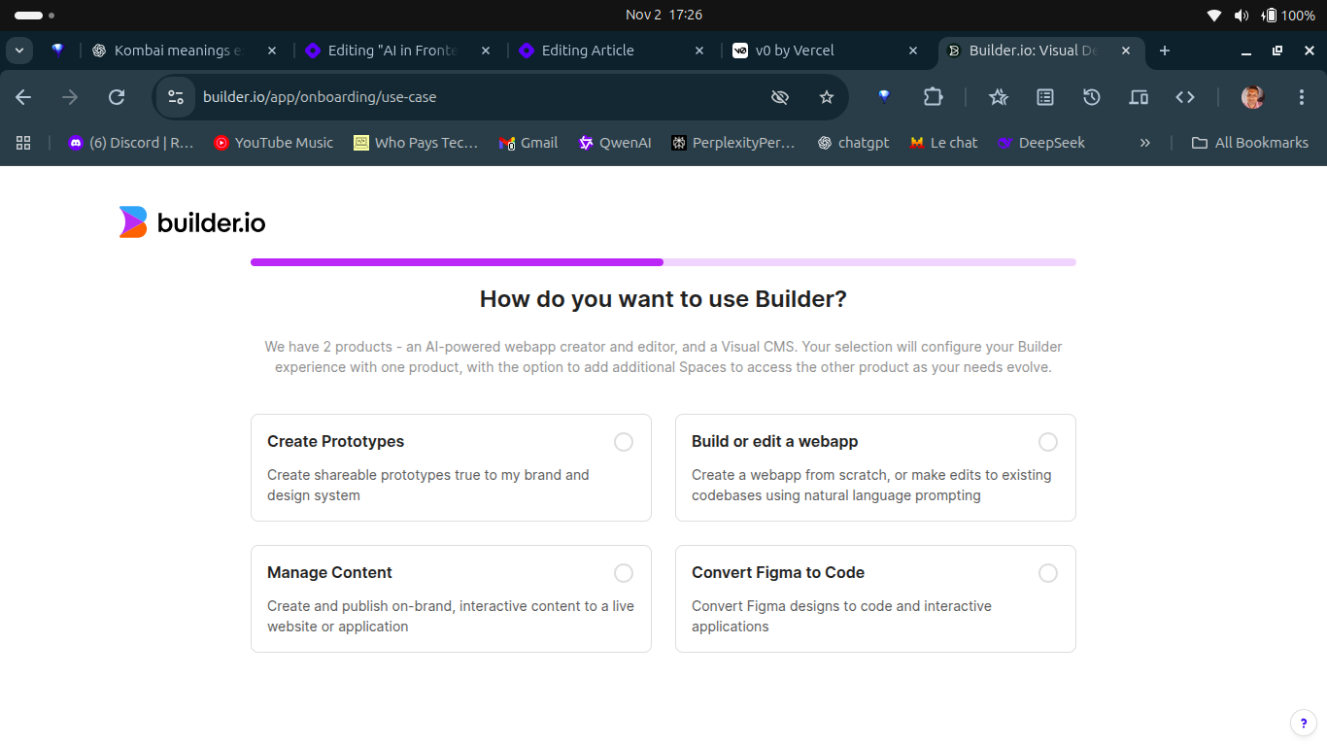1327x746 pixels.
Task: Open the QwenAI bookmark
Action: [615, 143]
